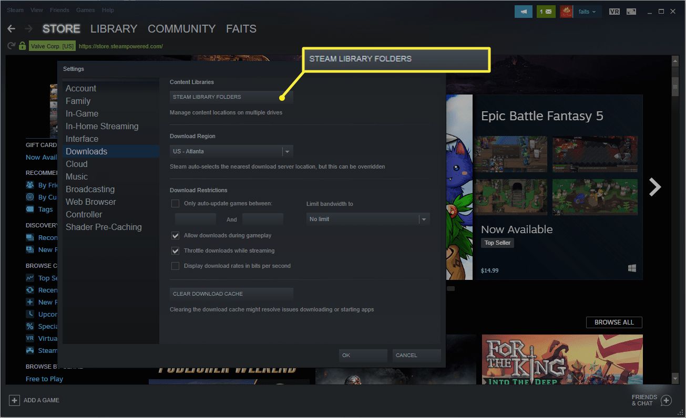Click the Top Sellers chart icon
The height and width of the screenshot is (418, 686).
(x=30, y=278)
